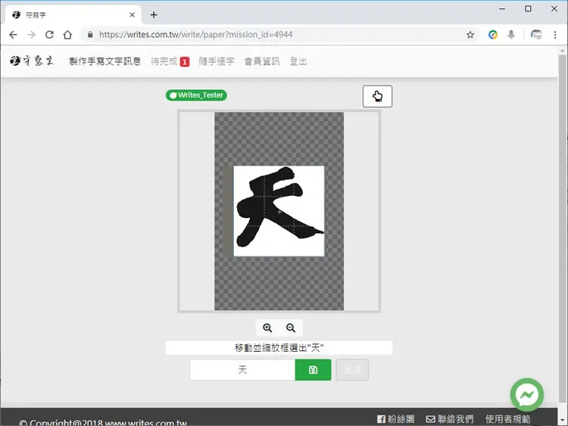Open 聯絡我們 contact link in footer

pyautogui.click(x=450, y=419)
